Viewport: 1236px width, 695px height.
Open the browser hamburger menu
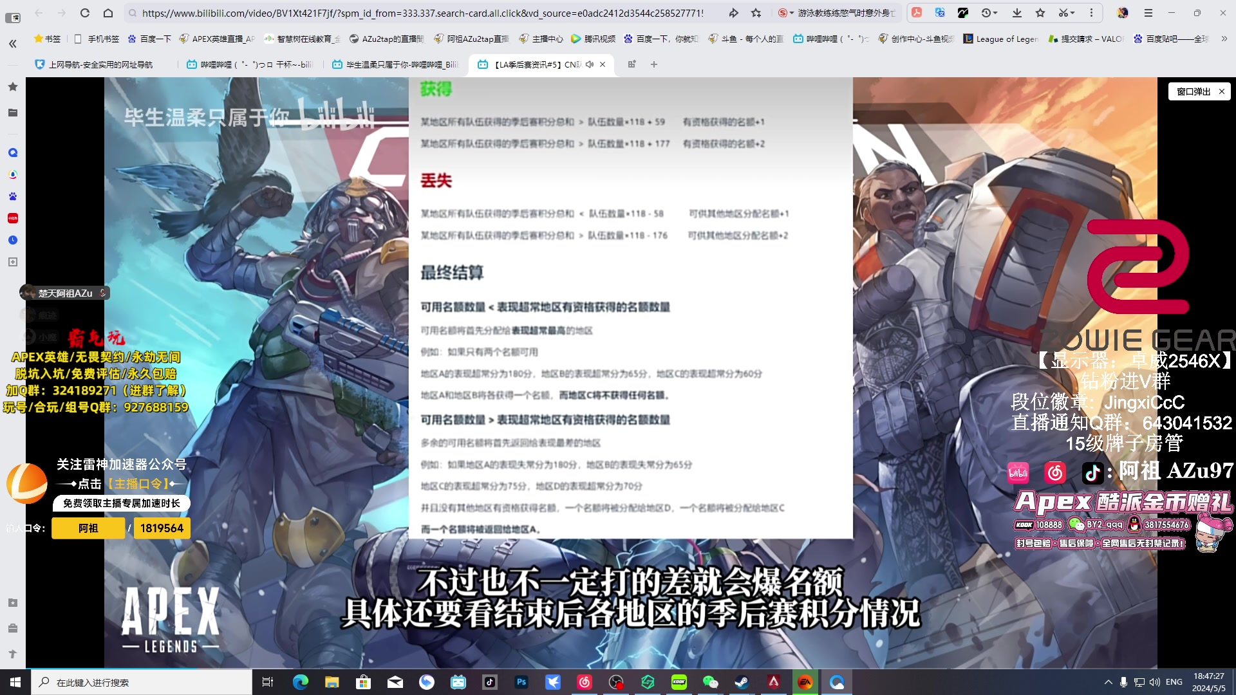[1148, 13]
